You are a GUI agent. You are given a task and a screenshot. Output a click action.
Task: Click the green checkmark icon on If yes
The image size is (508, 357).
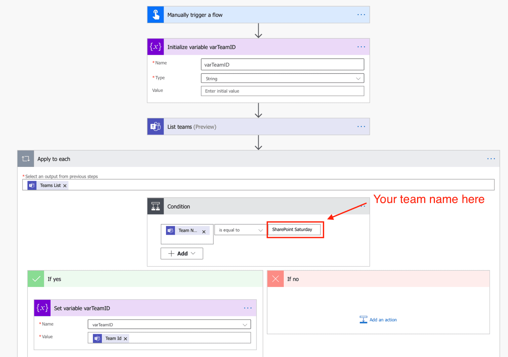click(36, 279)
